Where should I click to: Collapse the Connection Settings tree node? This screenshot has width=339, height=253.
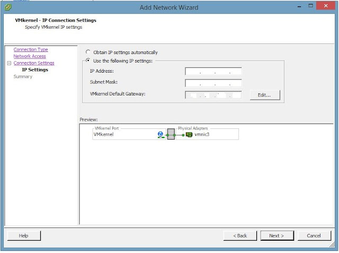click(x=9, y=63)
